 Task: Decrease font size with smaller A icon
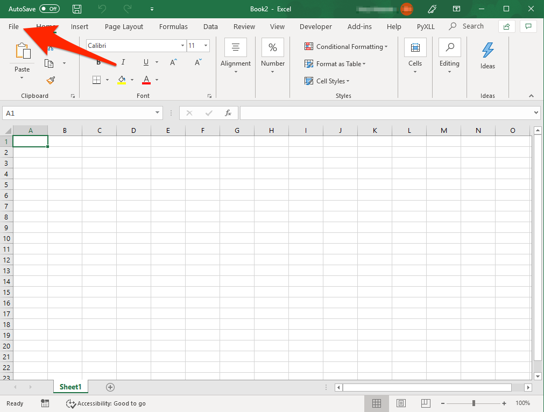tap(198, 62)
